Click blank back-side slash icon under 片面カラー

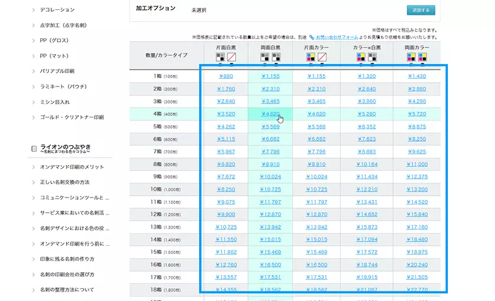pos(322,57)
